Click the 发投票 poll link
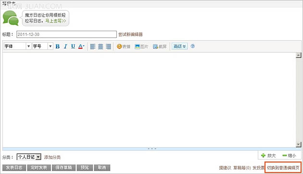Screen dimensions: 303x174 (x=259, y=168)
